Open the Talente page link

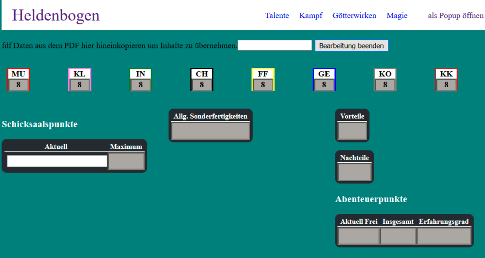click(277, 16)
